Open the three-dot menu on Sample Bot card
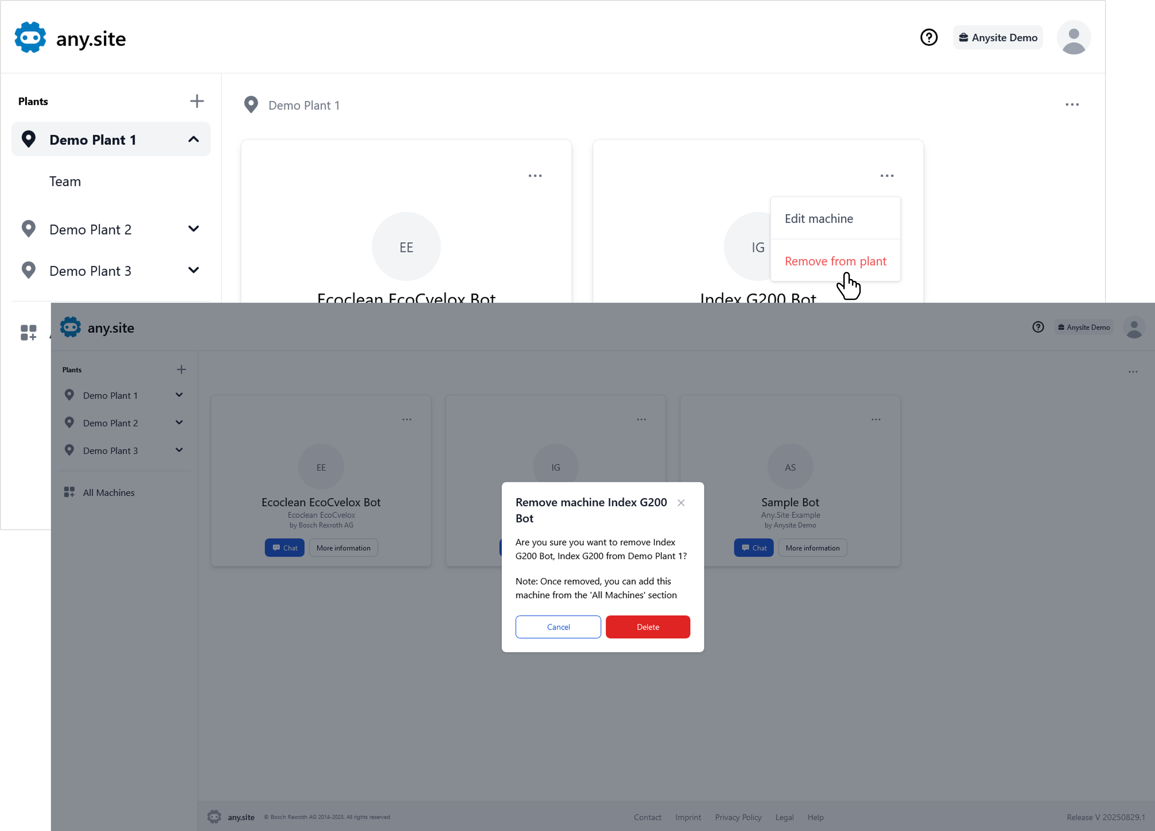The width and height of the screenshot is (1155, 831). 876,420
